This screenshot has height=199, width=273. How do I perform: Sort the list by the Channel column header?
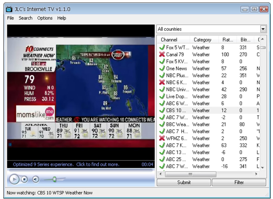point(173,40)
